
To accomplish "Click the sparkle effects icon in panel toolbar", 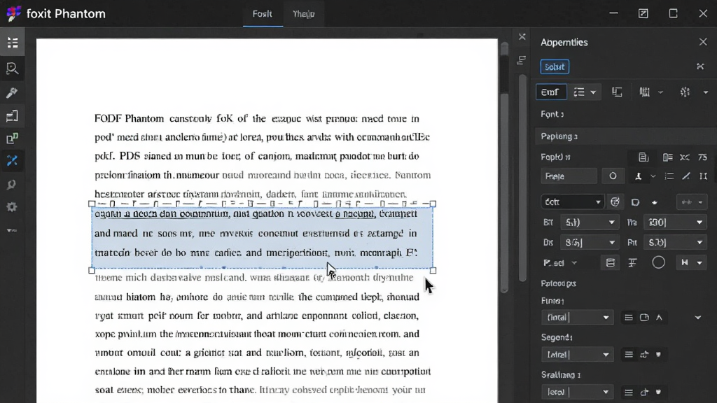I will tap(685, 92).
